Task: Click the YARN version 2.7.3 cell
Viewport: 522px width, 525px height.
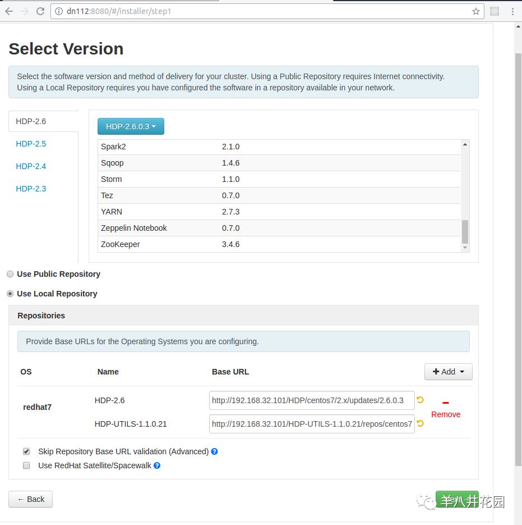Action: click(x=231, y=212)
